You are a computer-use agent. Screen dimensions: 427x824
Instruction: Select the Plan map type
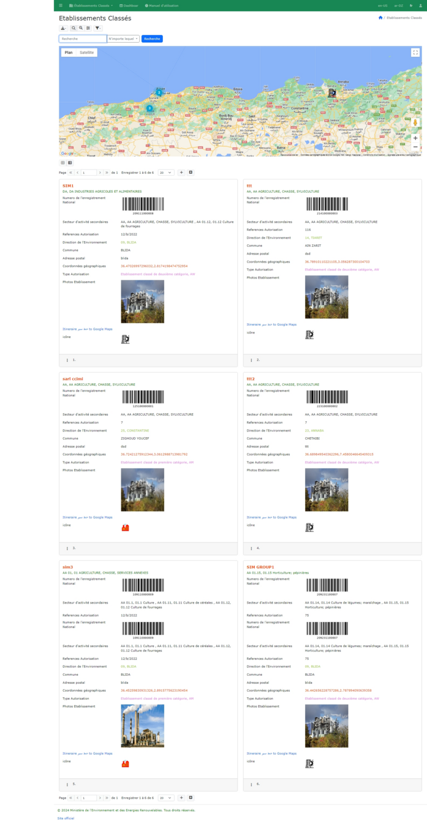69,53
